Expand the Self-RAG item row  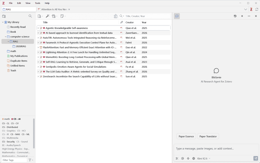(38, 62)
